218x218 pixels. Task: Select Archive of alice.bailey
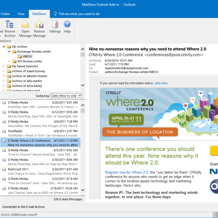24,86
